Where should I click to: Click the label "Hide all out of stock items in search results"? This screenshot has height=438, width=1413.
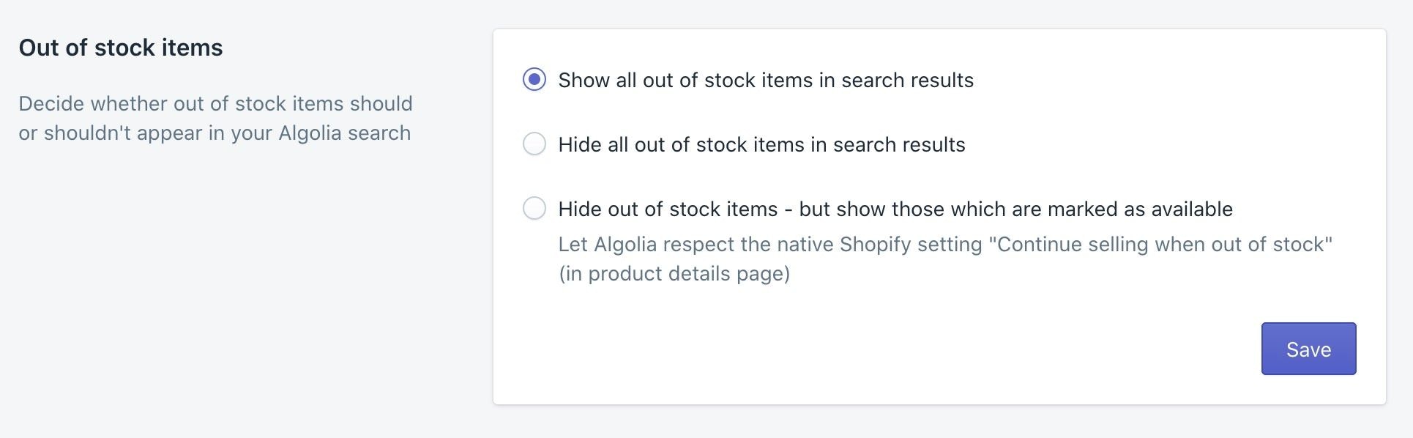click(x=762, y=144)
